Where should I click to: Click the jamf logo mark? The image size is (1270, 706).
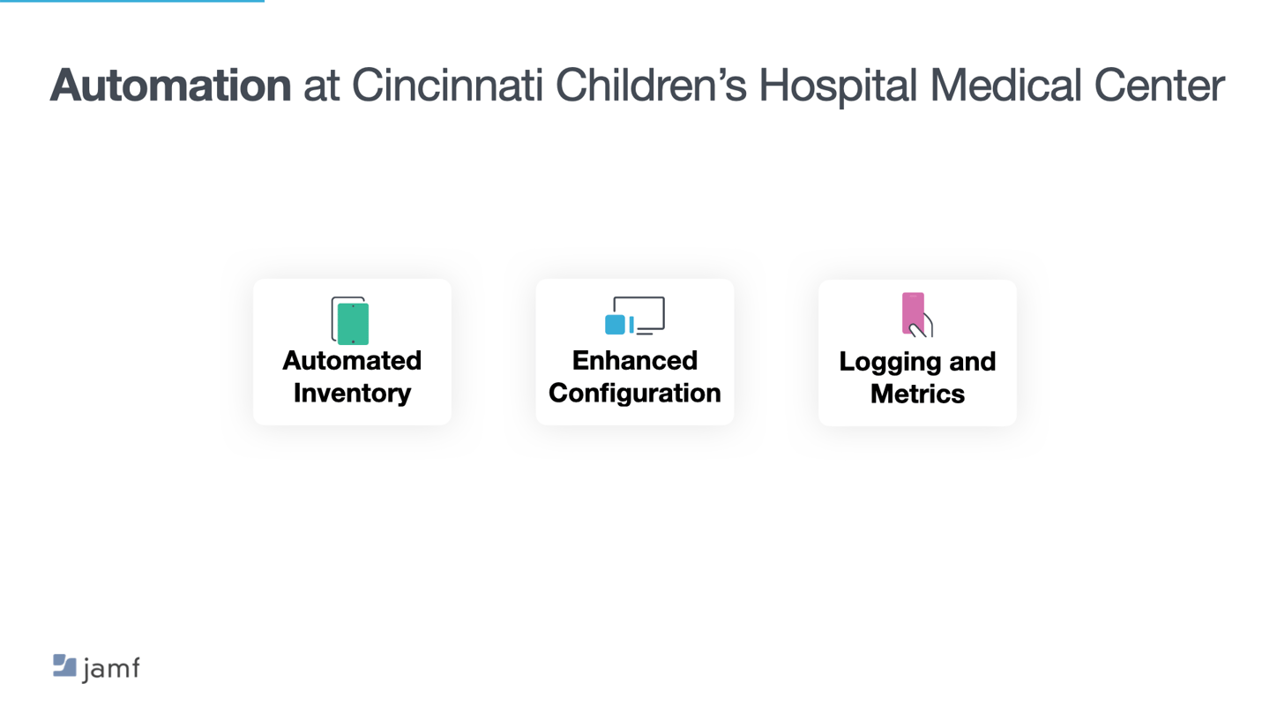pos(64,665)
